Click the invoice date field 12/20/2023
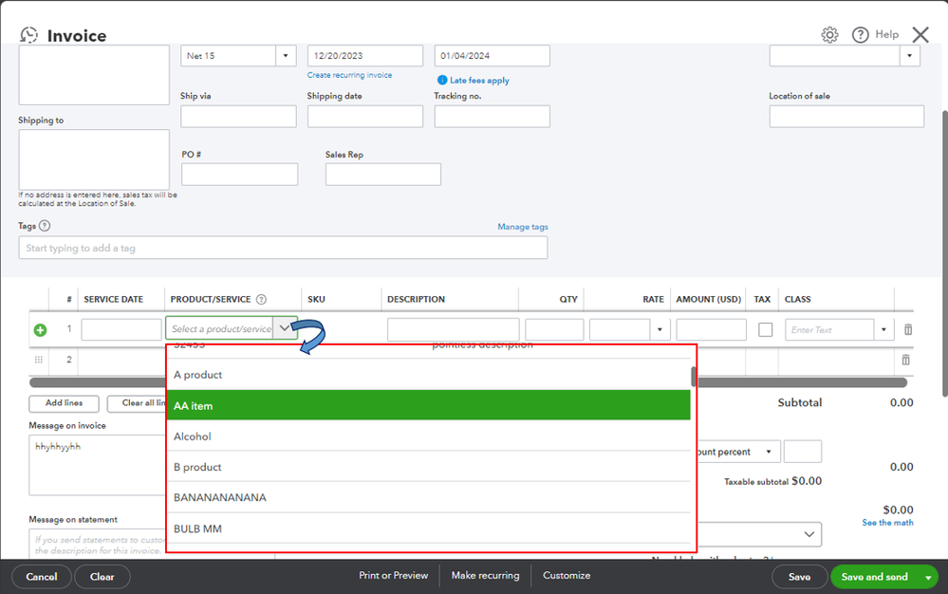 pyautogui.click(x=365, y=56)
